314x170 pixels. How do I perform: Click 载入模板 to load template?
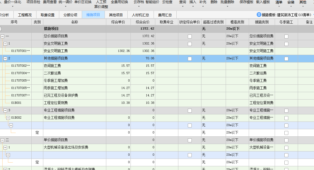263,2
